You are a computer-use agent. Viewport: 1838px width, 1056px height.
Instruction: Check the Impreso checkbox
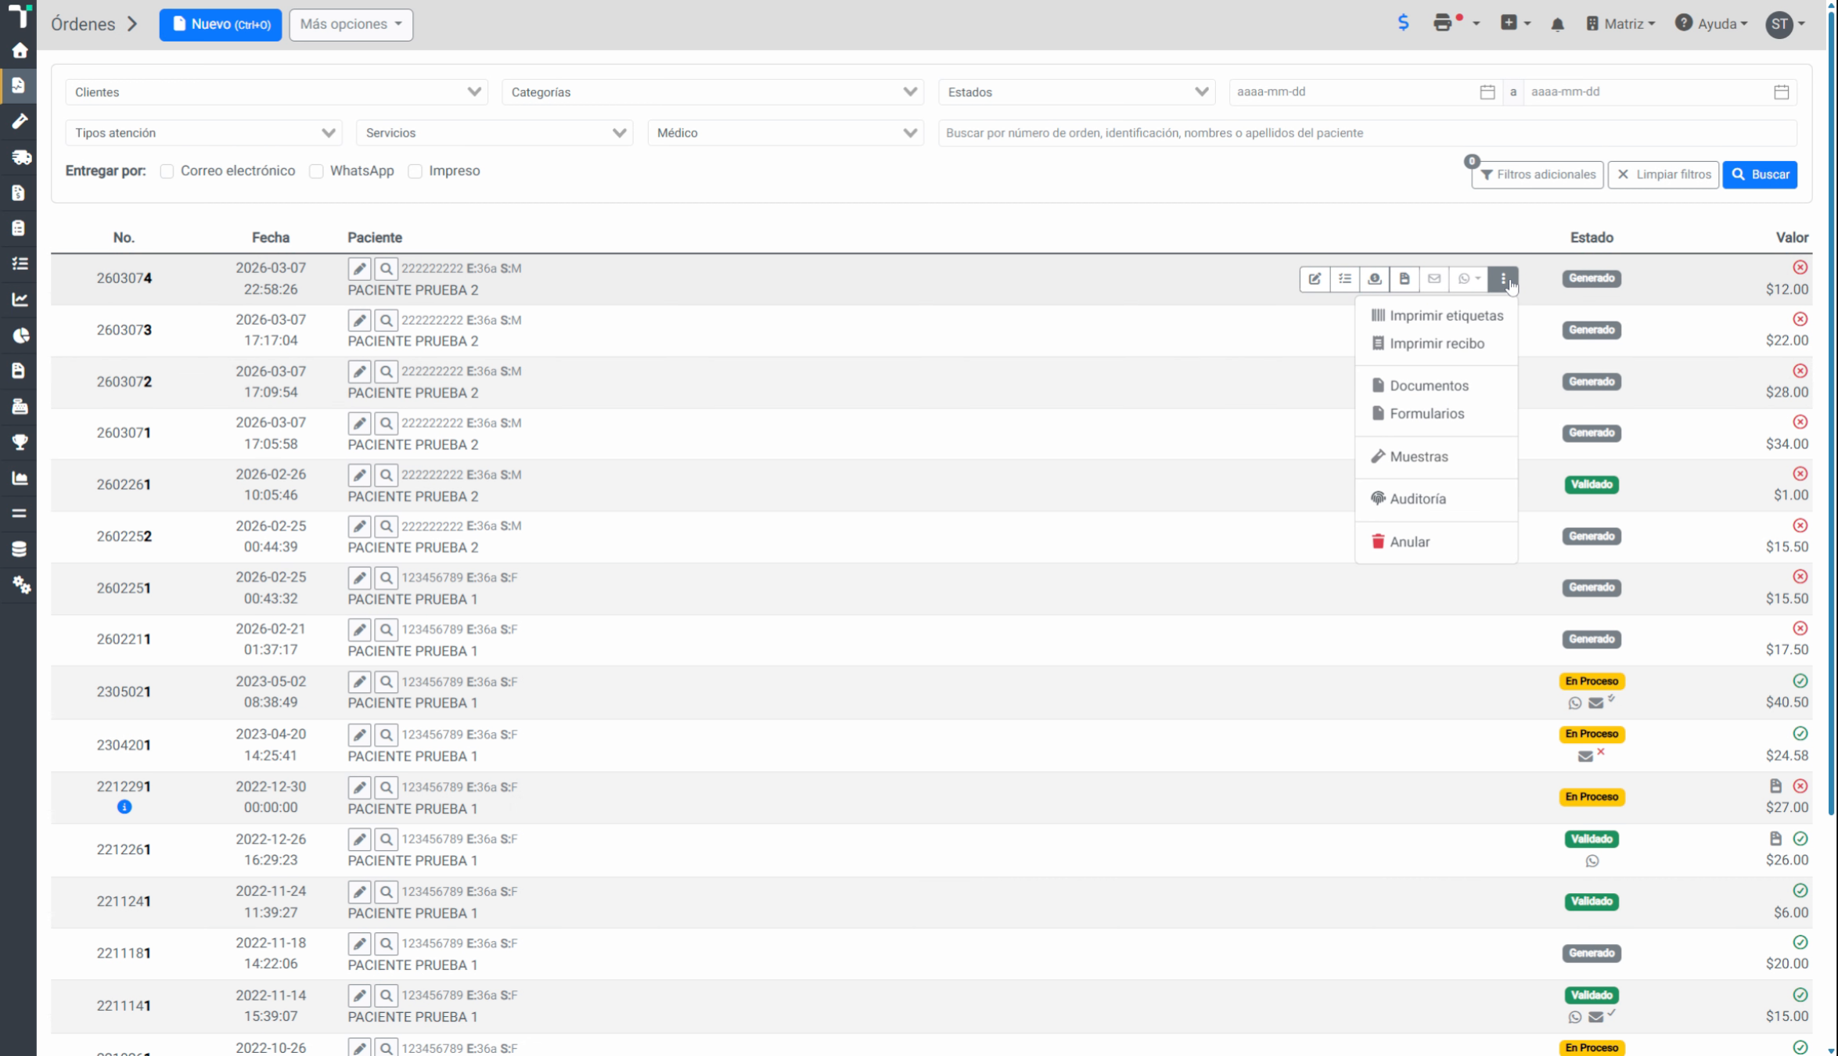coord(415,171)
